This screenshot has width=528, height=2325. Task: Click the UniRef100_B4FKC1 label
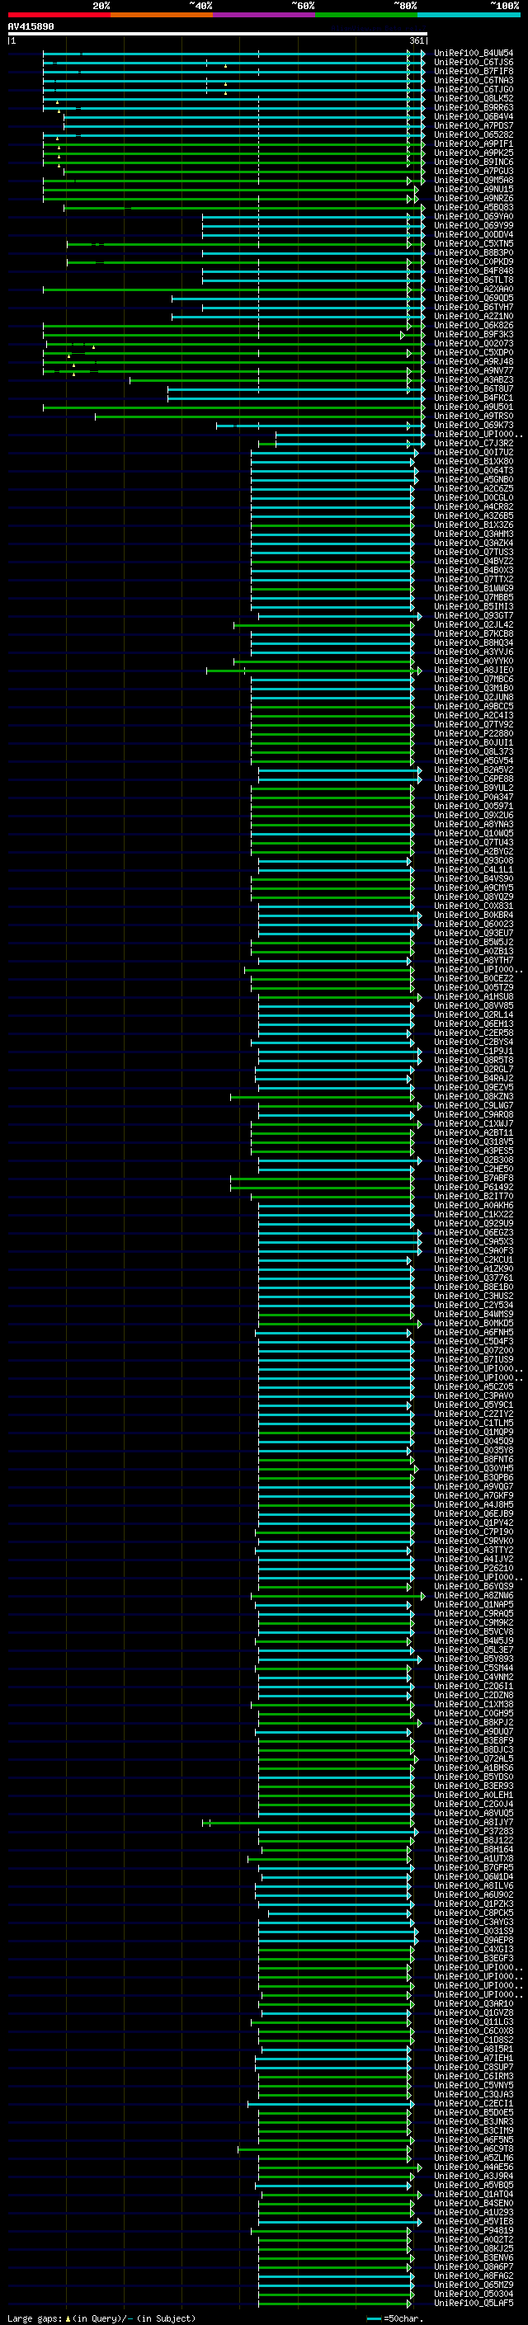[474, 398]
